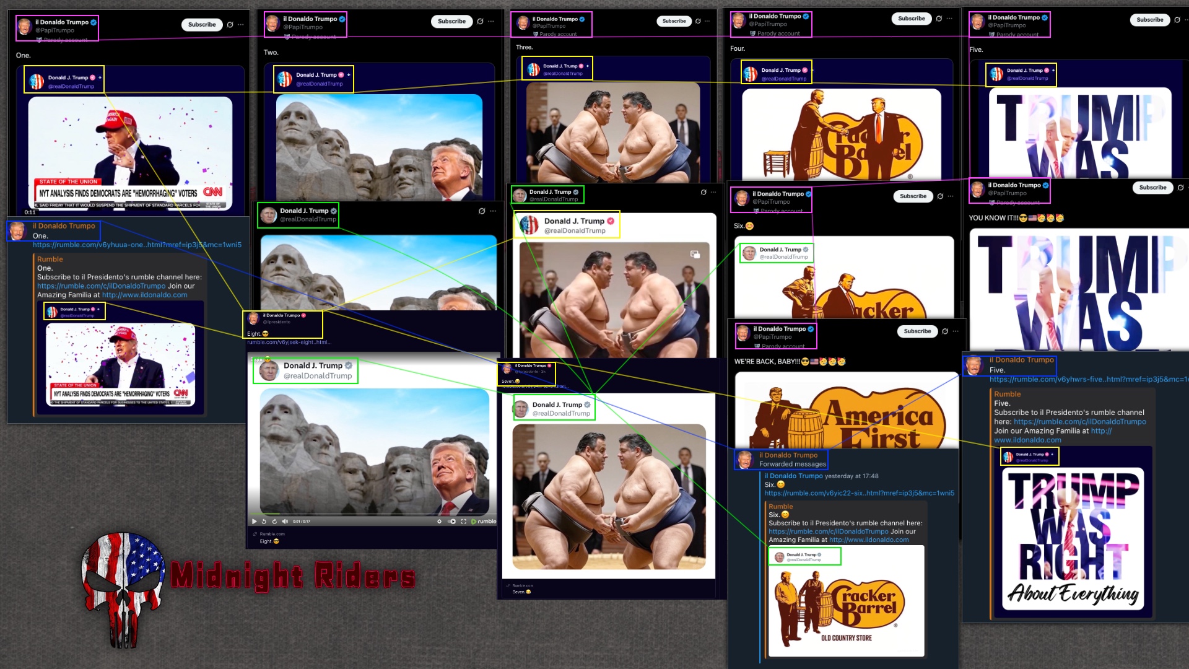This screenshot has height=669, width=1189.
Task: Open the rumble.com/v6yhwrs-five link
Action: pyautogui.click(x=1088, y=379)
